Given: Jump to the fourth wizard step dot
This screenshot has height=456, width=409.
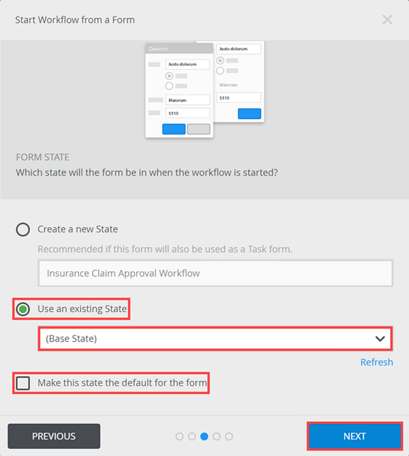Looking at the screenshot, I should coord(217,436).
